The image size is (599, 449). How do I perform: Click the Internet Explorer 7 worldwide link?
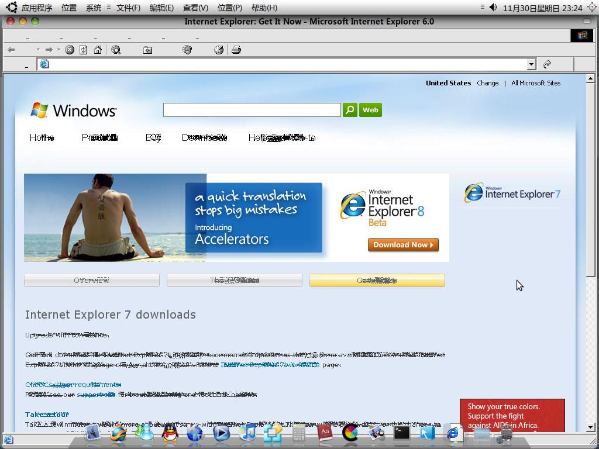270,365
